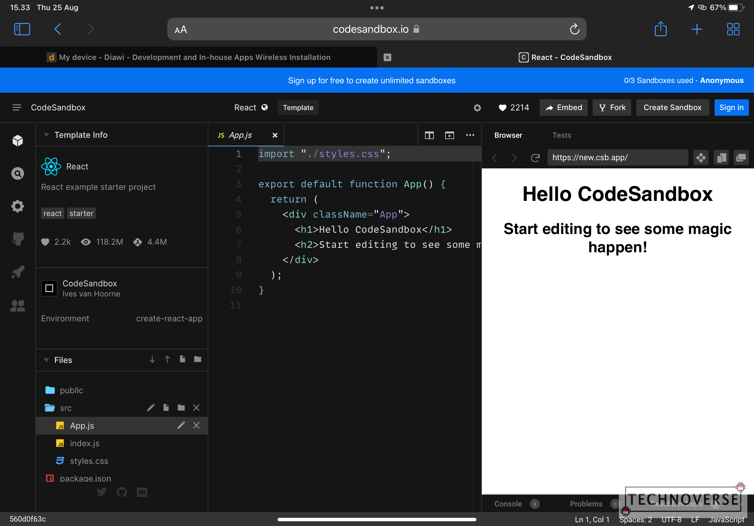Select the Tests tab in browser panel

tap(561, 135)
